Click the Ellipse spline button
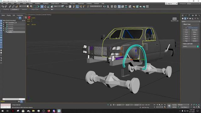Viewport: 201px width, 113px height. [195, 32]
